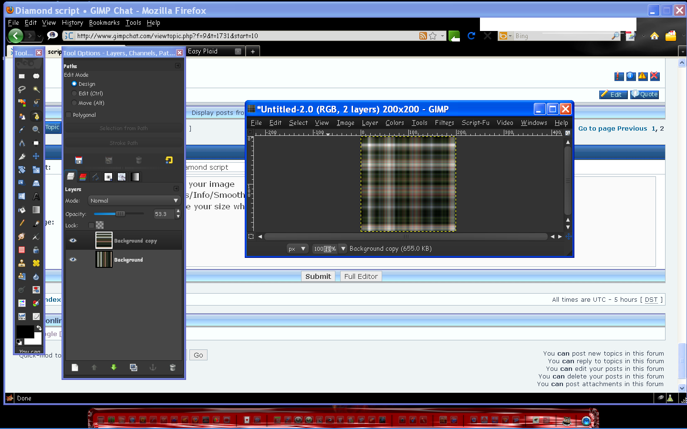The image size is (687, 429).
Task: Switch to the Gradients dock tab
Action: [135, 177]
